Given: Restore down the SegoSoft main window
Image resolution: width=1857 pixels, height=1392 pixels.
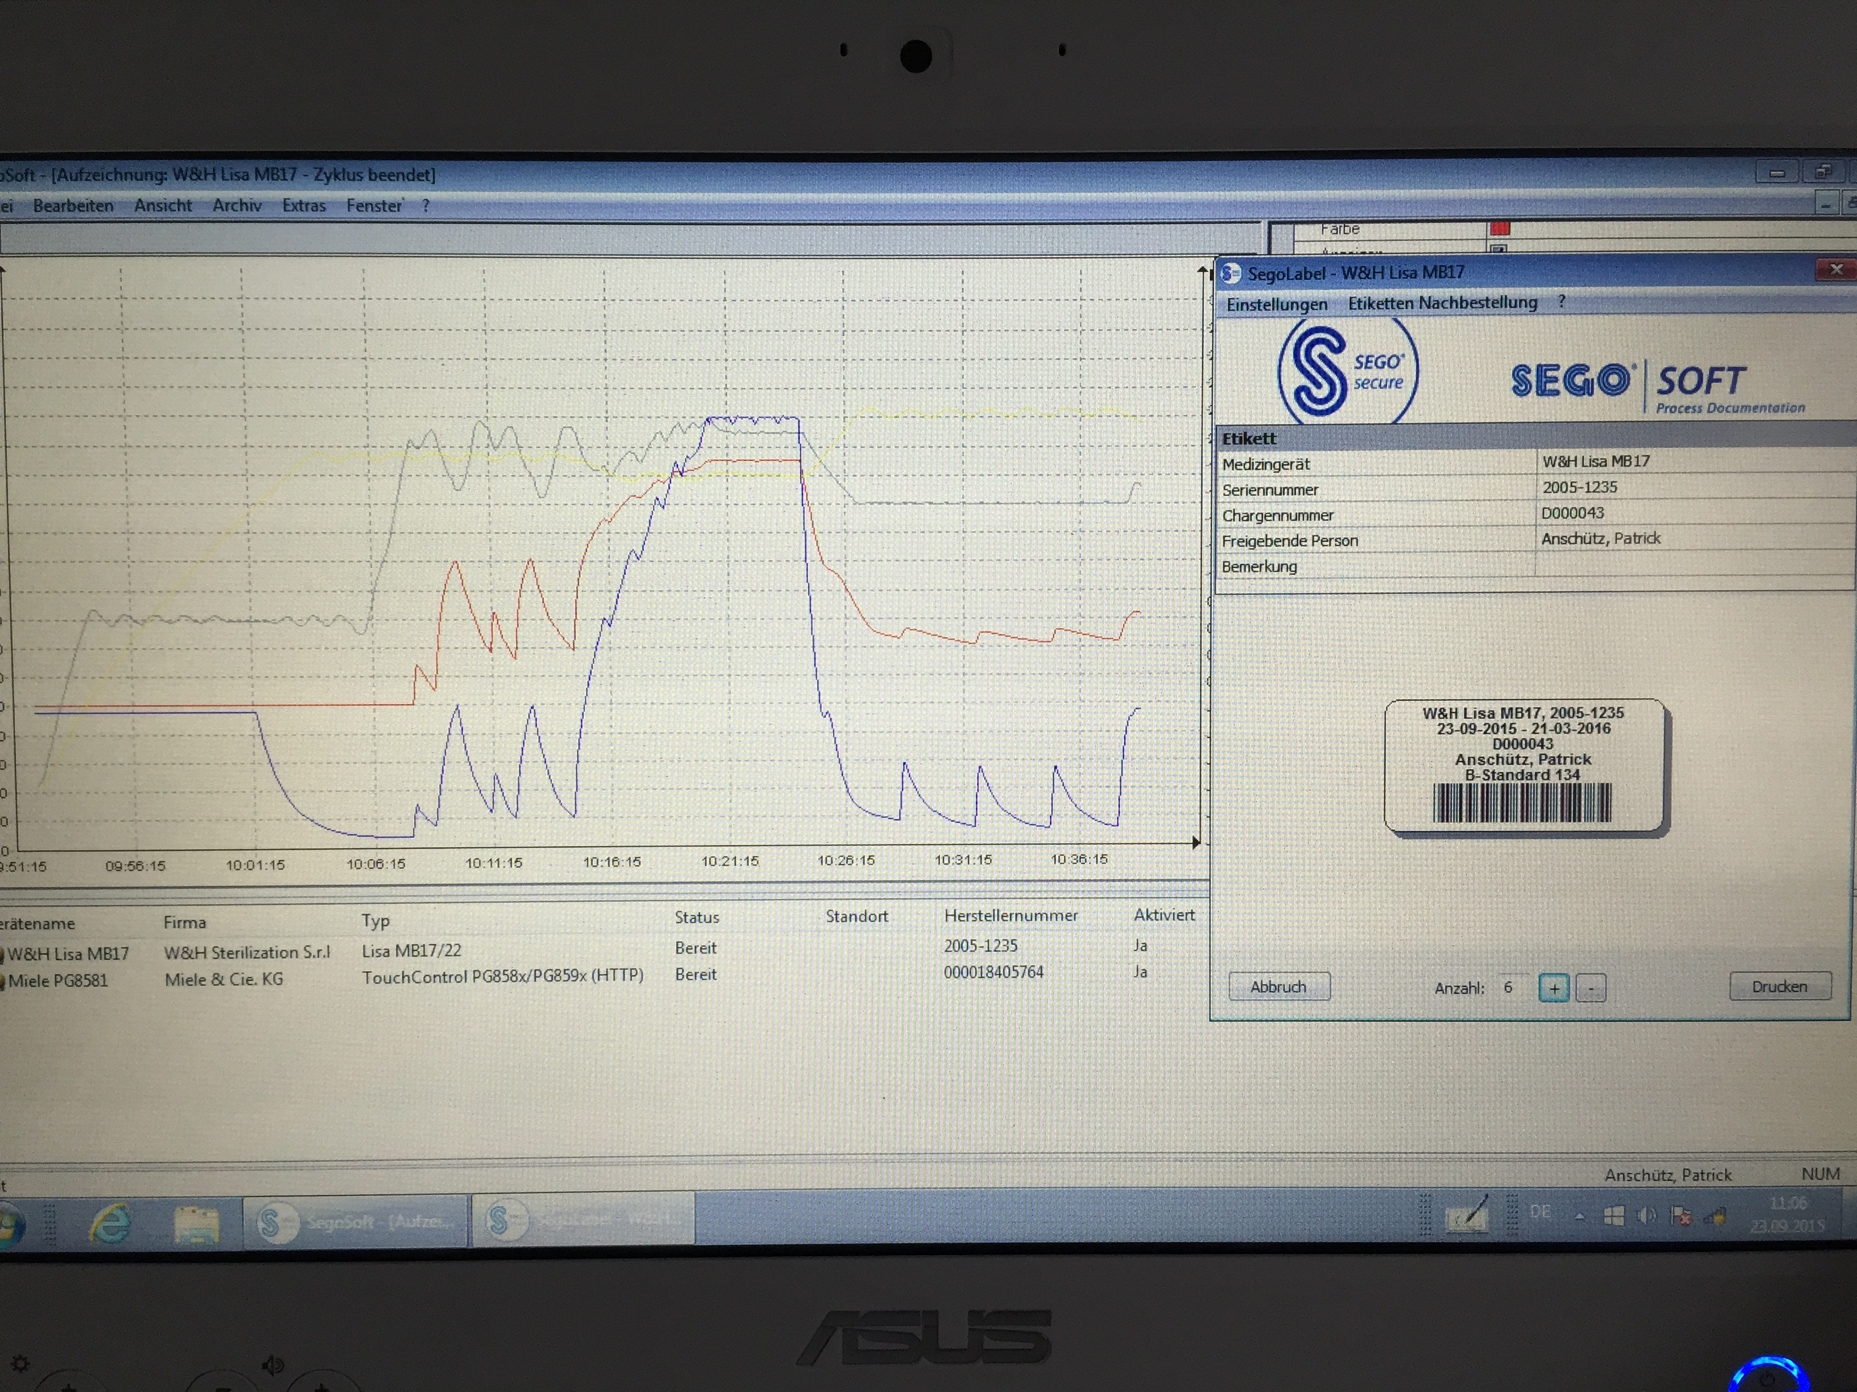Looking at the screenshot, I should (1822, 172).
